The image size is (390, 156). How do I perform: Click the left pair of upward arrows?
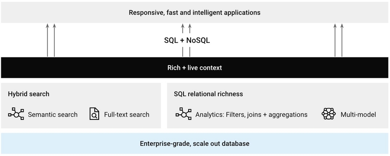click(51, 40)
